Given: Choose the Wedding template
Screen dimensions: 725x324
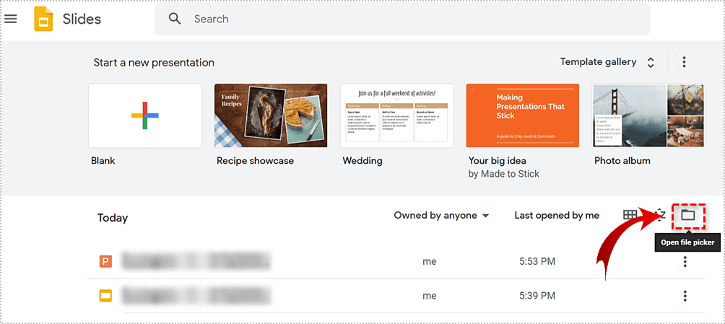Looking at the screenshot, I should [x=396, y=115].
